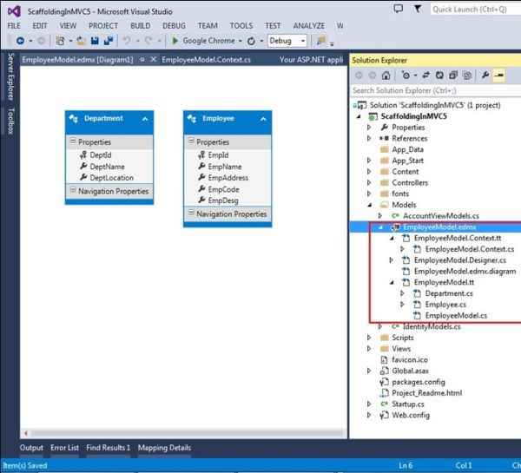Image resolution: width=521 pixels, height=473 pixels.
Task: Click the Solution Explorer Refresh icon
Action: [x=439, y=76]
